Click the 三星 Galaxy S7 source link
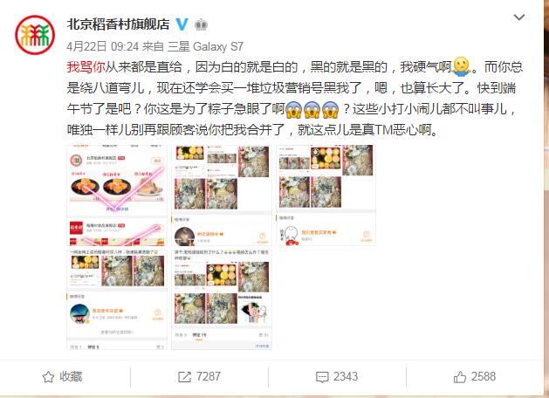Screen dimensions: 549x398 point(205,46)
